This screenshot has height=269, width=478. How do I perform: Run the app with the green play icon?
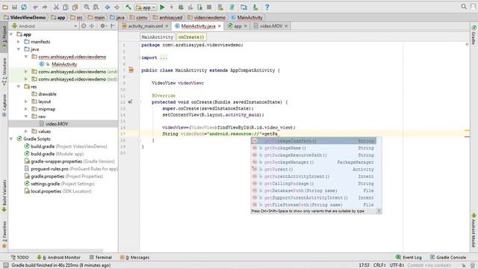click(x=162, y=7)
